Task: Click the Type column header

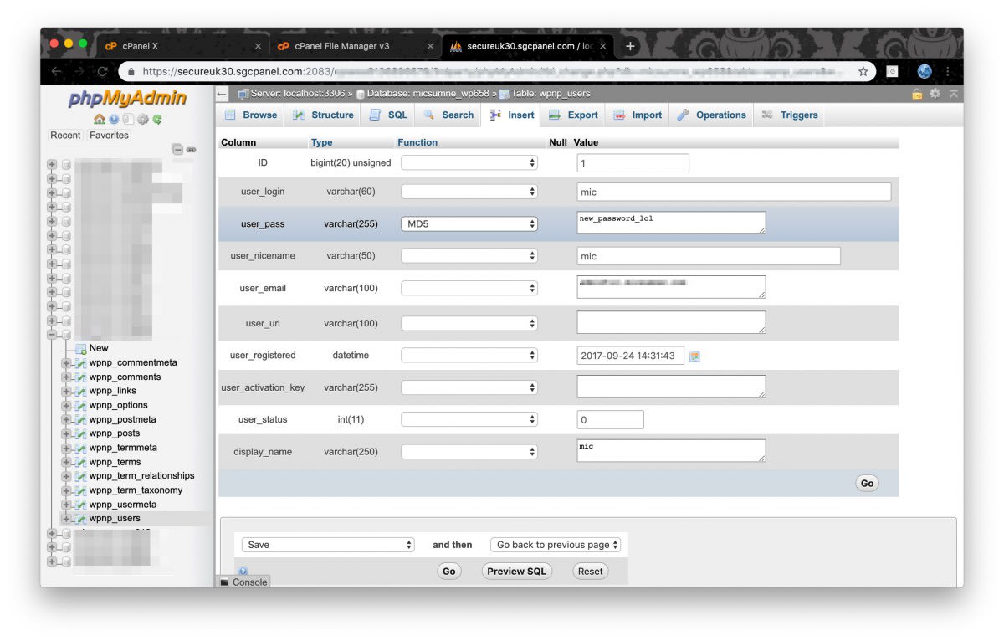Action: point(321,142)
